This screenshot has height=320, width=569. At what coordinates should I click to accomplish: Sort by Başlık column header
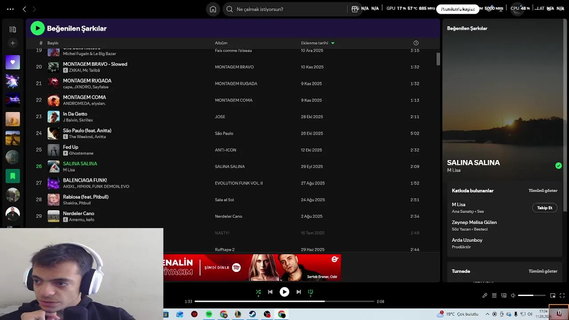coord(53,43)
